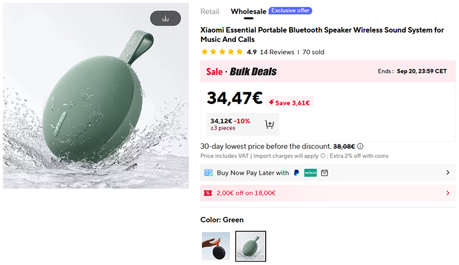Viewport: 459px width, 265px height.
Task: Click the Exclusive offer badge
Action: (290, 10)
